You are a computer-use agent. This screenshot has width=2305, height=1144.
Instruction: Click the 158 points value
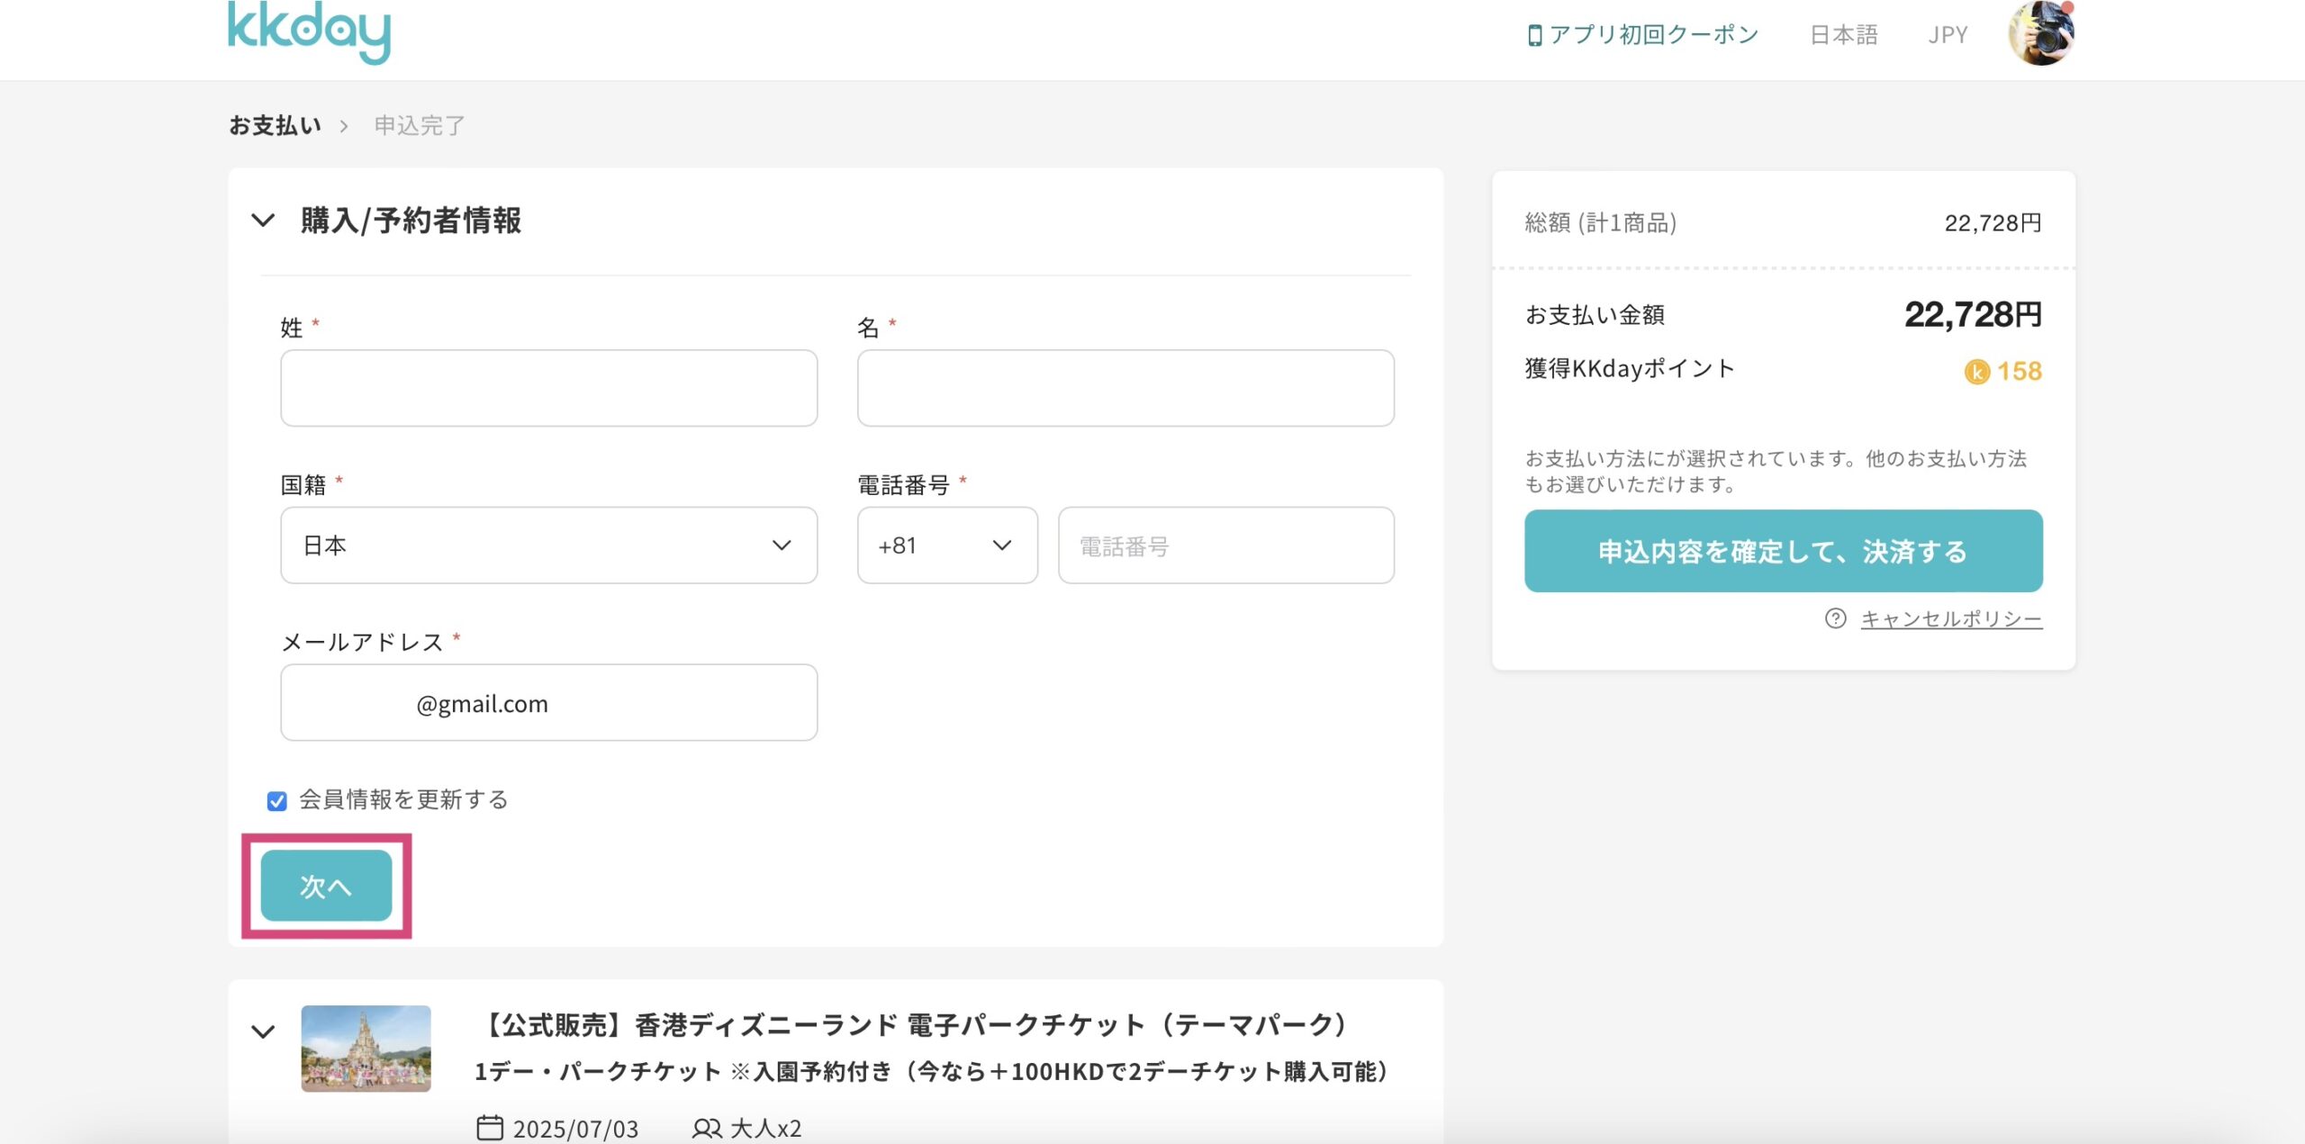pos(2019,372)
